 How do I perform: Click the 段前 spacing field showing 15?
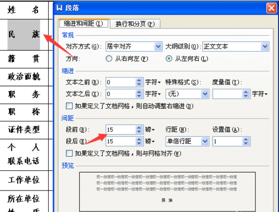121,129
